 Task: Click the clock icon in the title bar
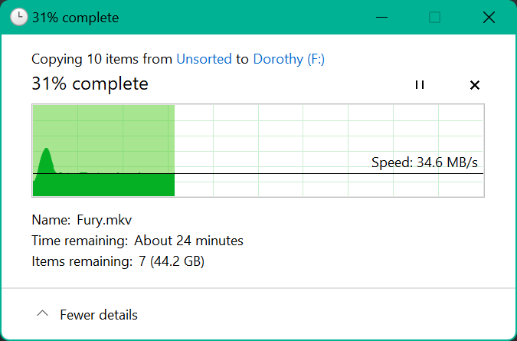[19, 17]
